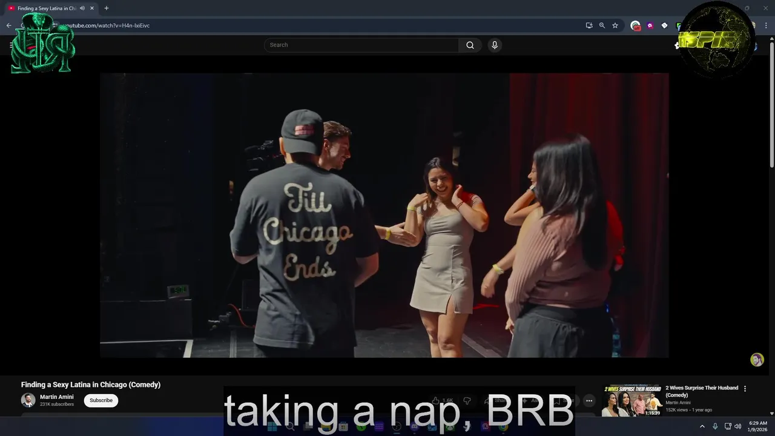Open the Martin Amini channel name link
The width and height of the screenshot is (775, 436).
pos(57,397)
